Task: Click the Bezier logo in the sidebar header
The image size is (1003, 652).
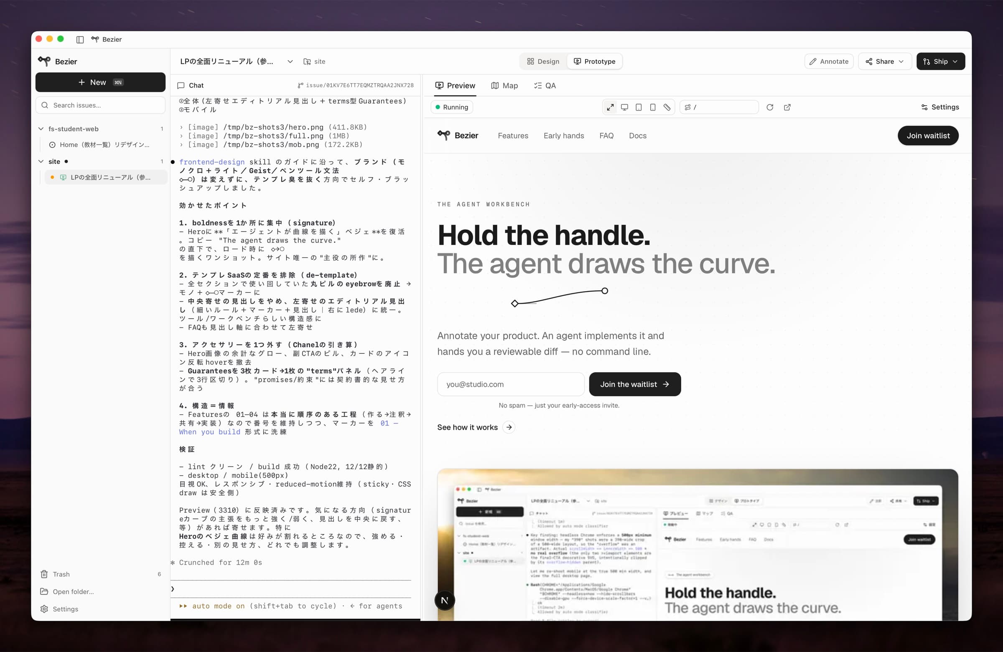Action: pyautogui.click(x=44, y=61)
